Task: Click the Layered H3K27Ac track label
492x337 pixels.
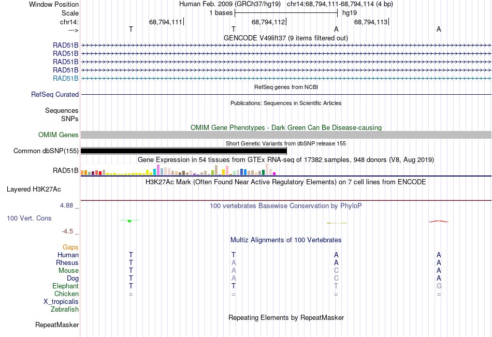Action: pos(34,189)
